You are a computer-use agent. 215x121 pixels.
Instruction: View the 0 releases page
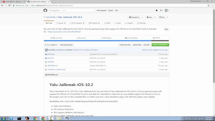pos(106,38)
